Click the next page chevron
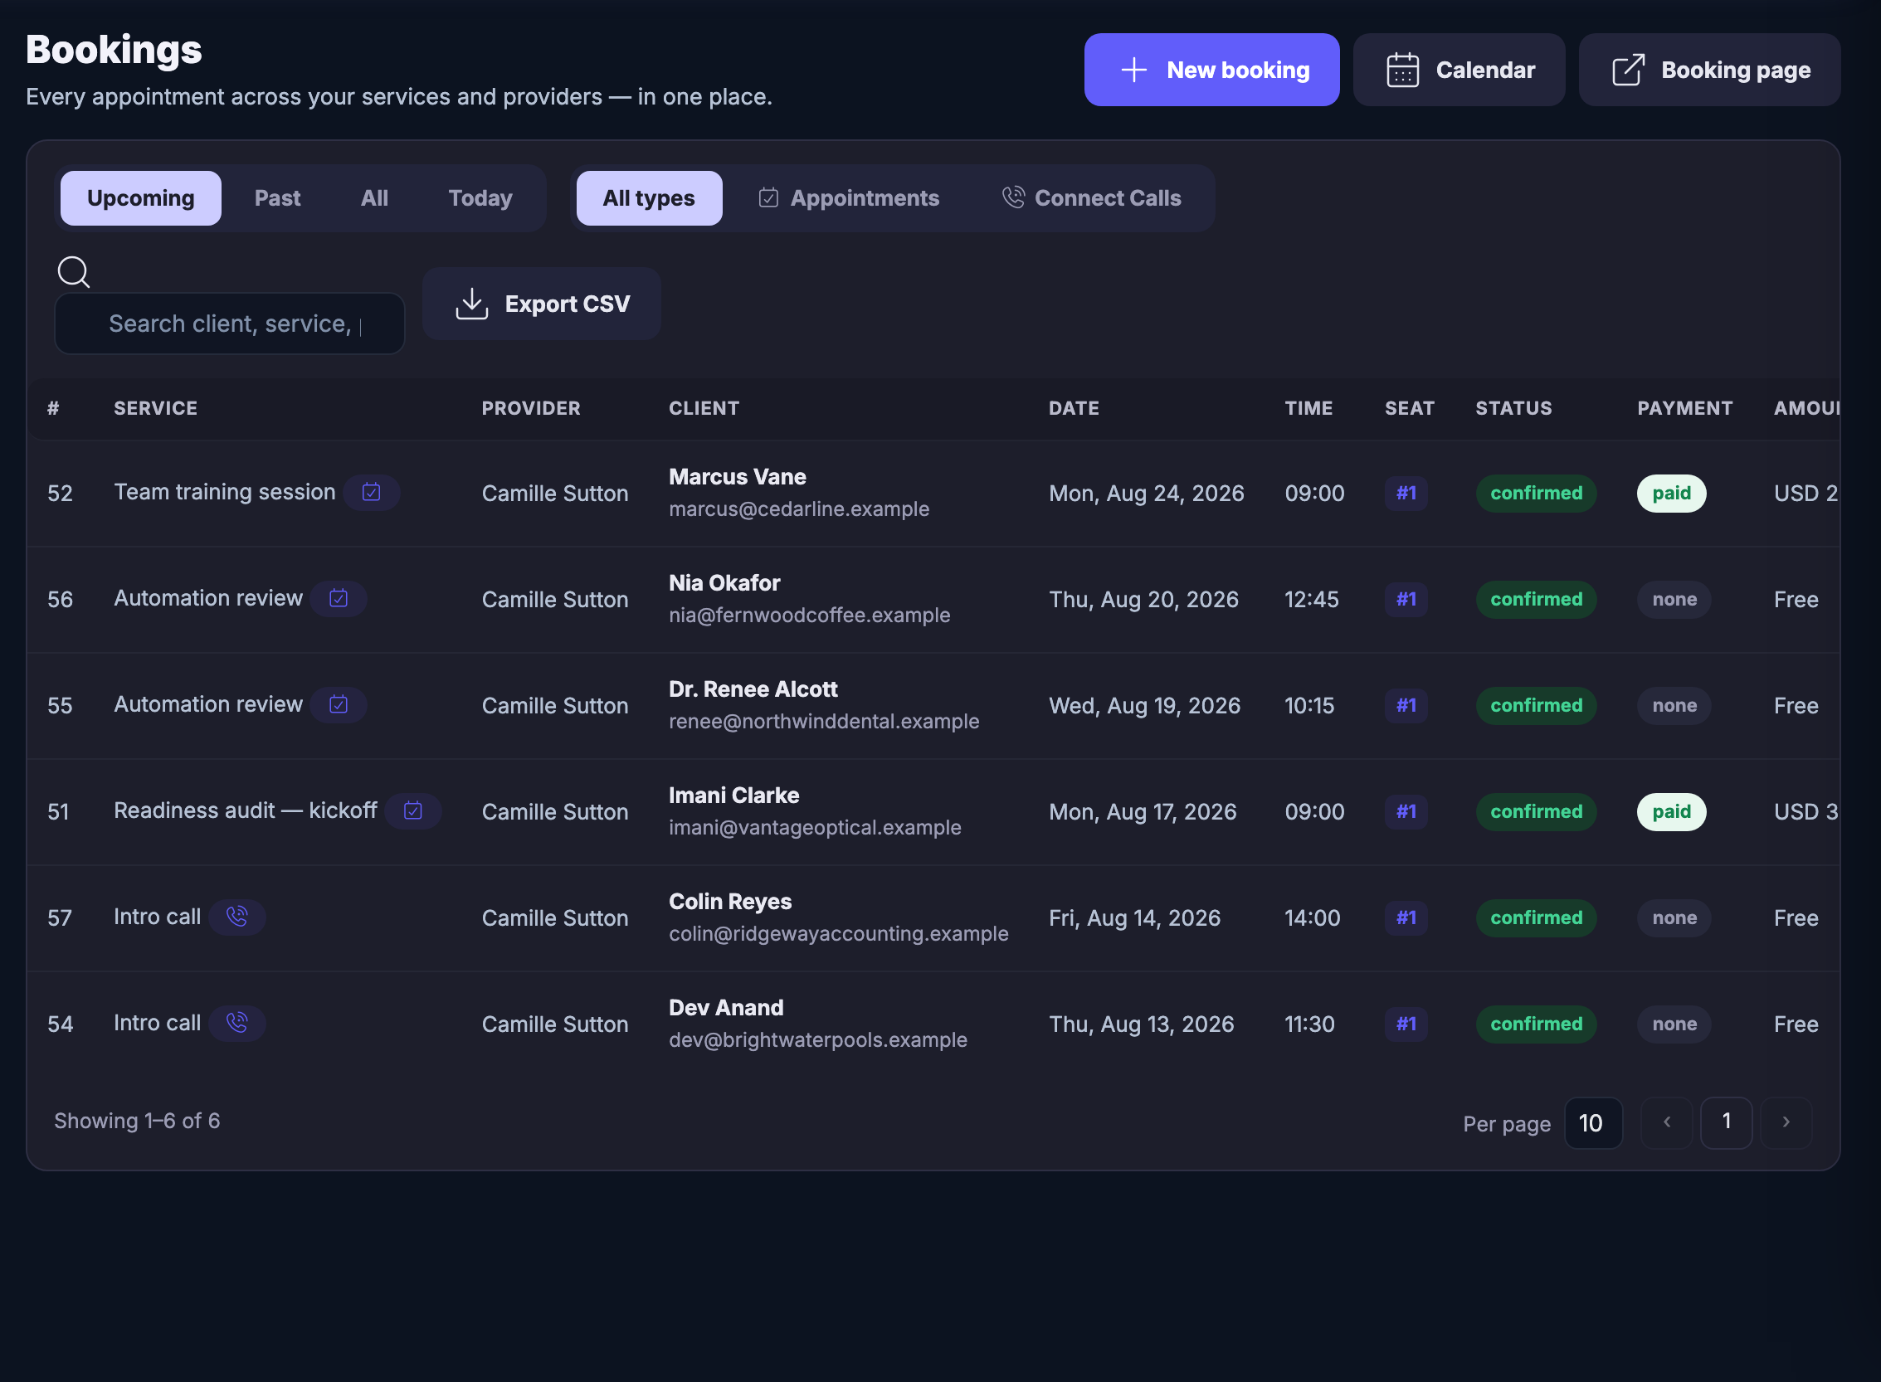 (1786, 1122)
